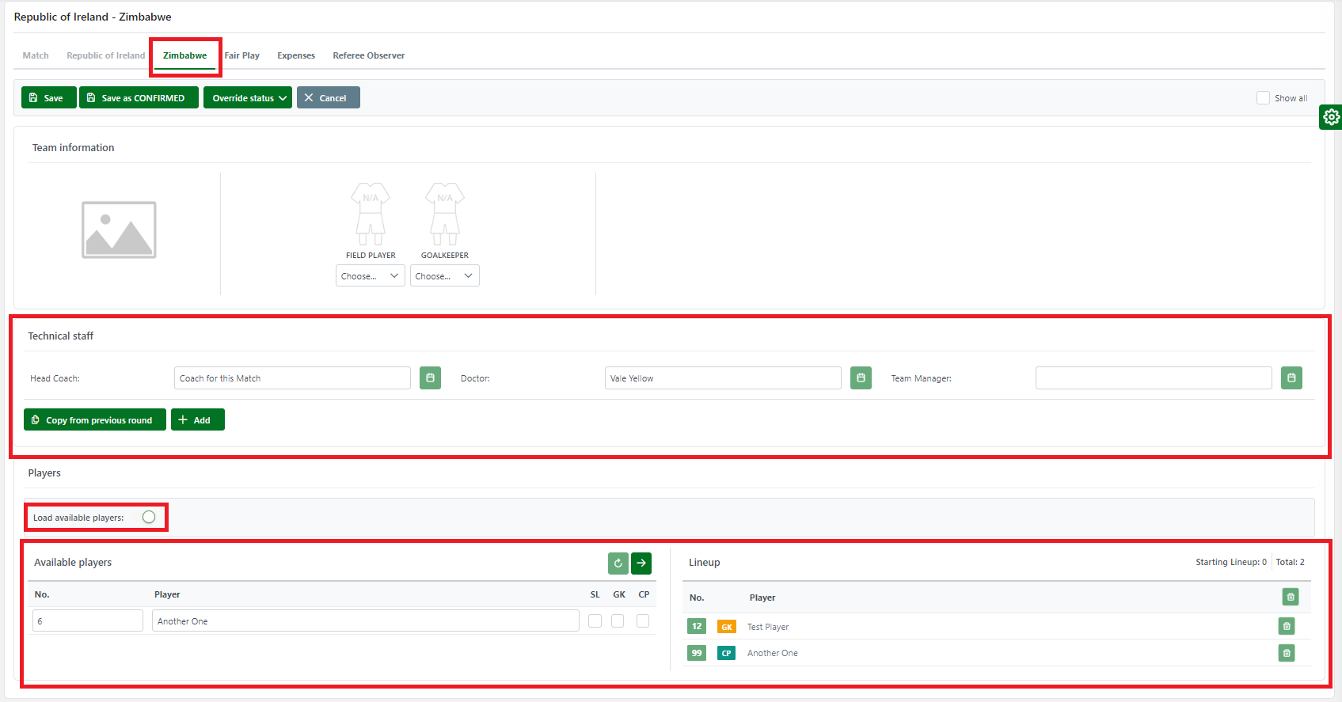Image resolution: width=1342 pixels, height=702 pixels.
Task: Expand the Override status dropdown
Action: pos(248,98)
